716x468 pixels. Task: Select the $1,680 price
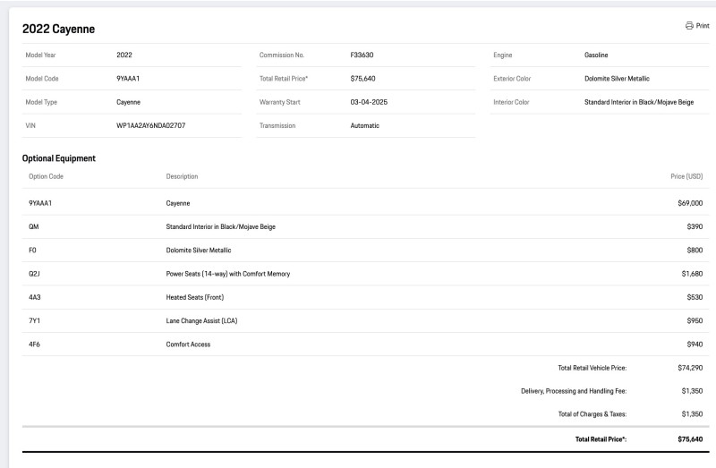coord(692,274)
